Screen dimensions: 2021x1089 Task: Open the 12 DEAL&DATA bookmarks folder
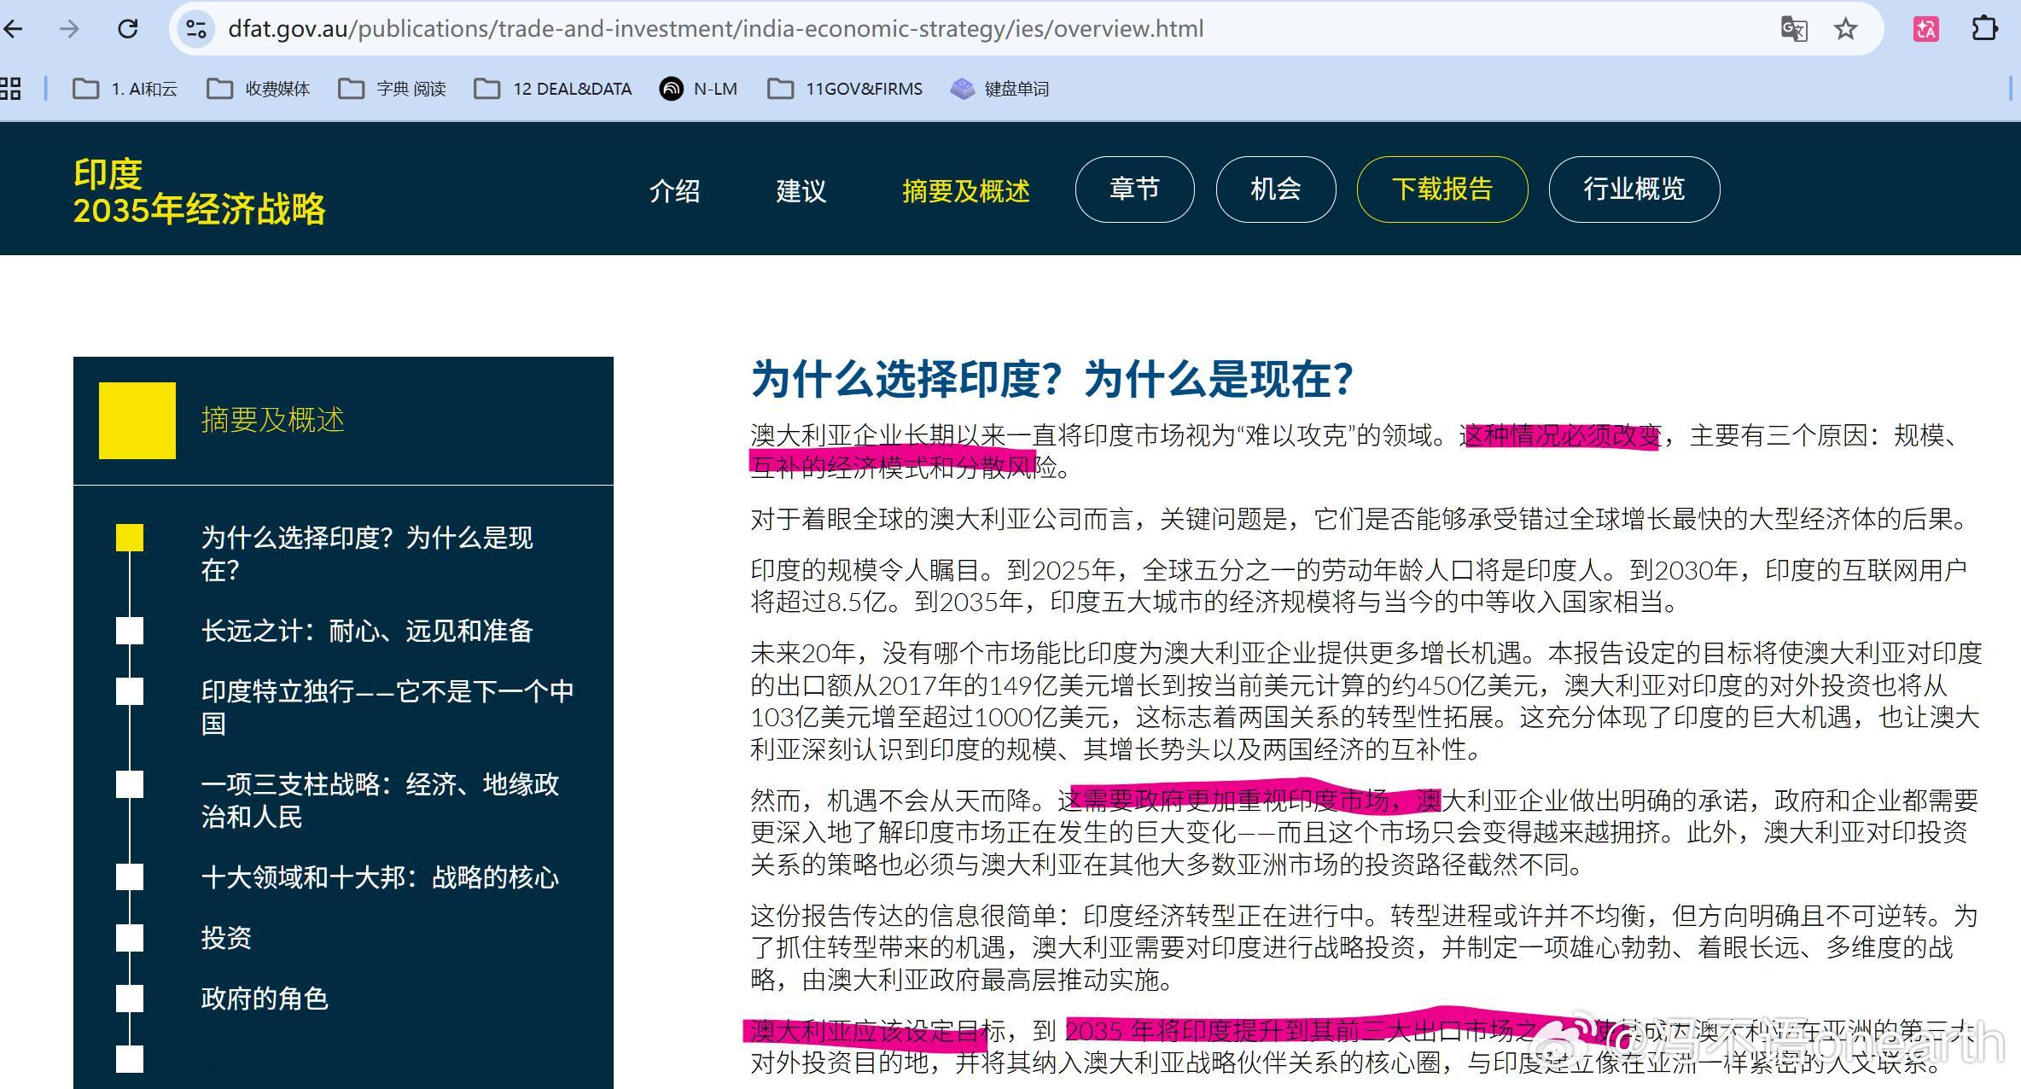point(552,88)
